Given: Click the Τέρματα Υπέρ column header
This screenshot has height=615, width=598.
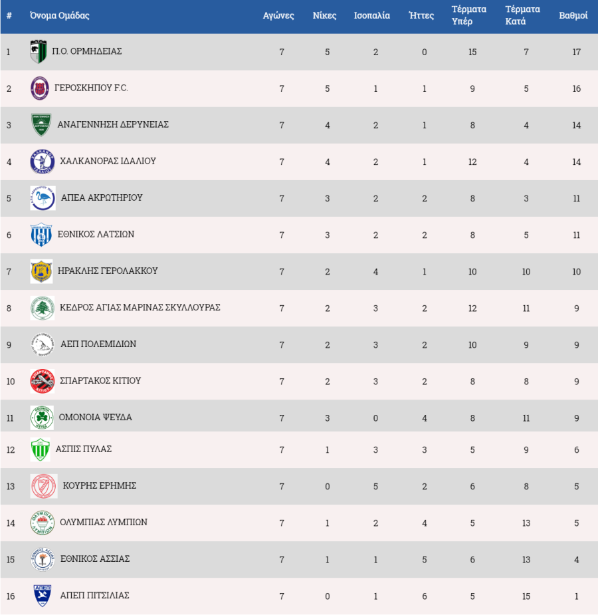Looking at the screenshot, I should coord(468,15).
